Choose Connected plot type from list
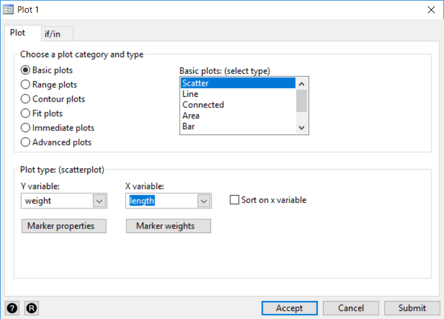 203,105
